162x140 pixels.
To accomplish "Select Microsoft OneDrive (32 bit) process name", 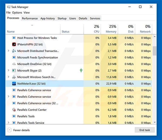I will 34,64.
